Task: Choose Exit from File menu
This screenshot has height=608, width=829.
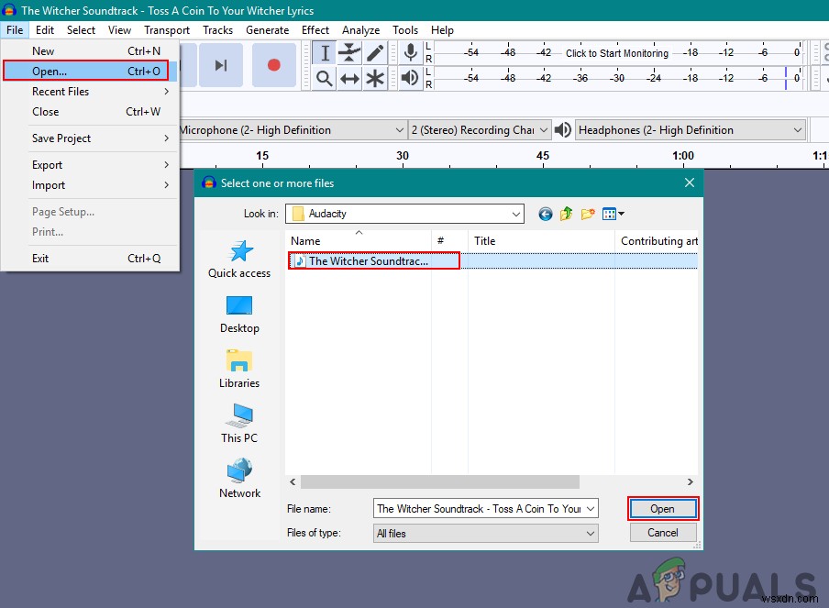Action: point(91,259)
